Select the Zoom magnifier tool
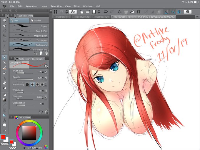The image size is (200, 150). coord(4,21)
